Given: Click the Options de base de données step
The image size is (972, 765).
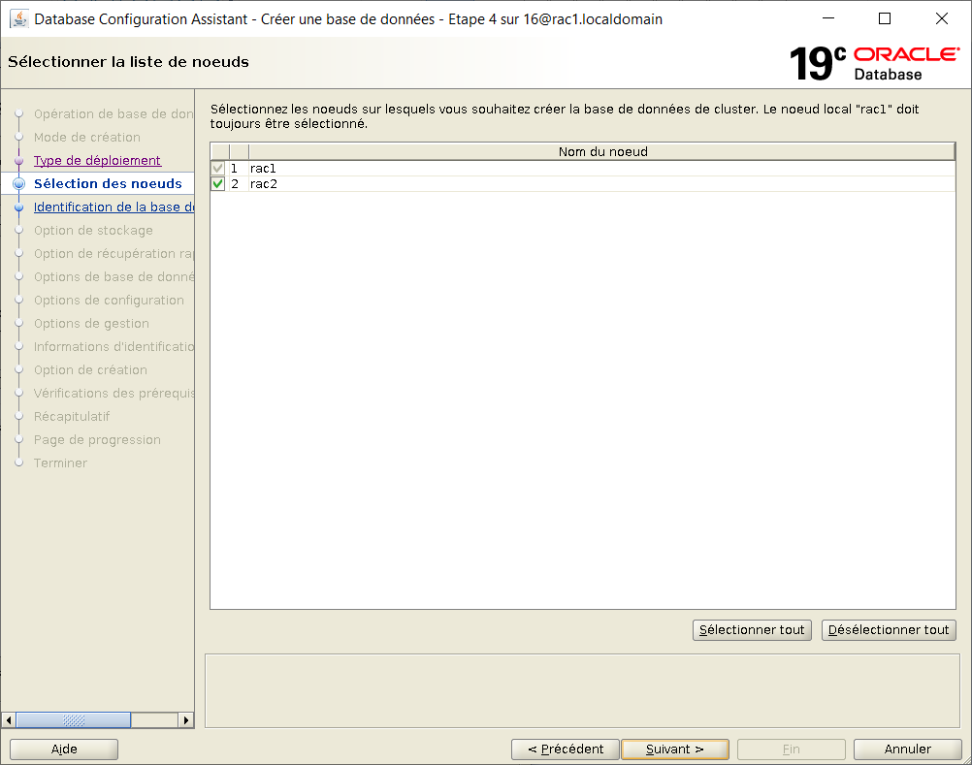Looking at the screenshot, I should coord(113,277).
